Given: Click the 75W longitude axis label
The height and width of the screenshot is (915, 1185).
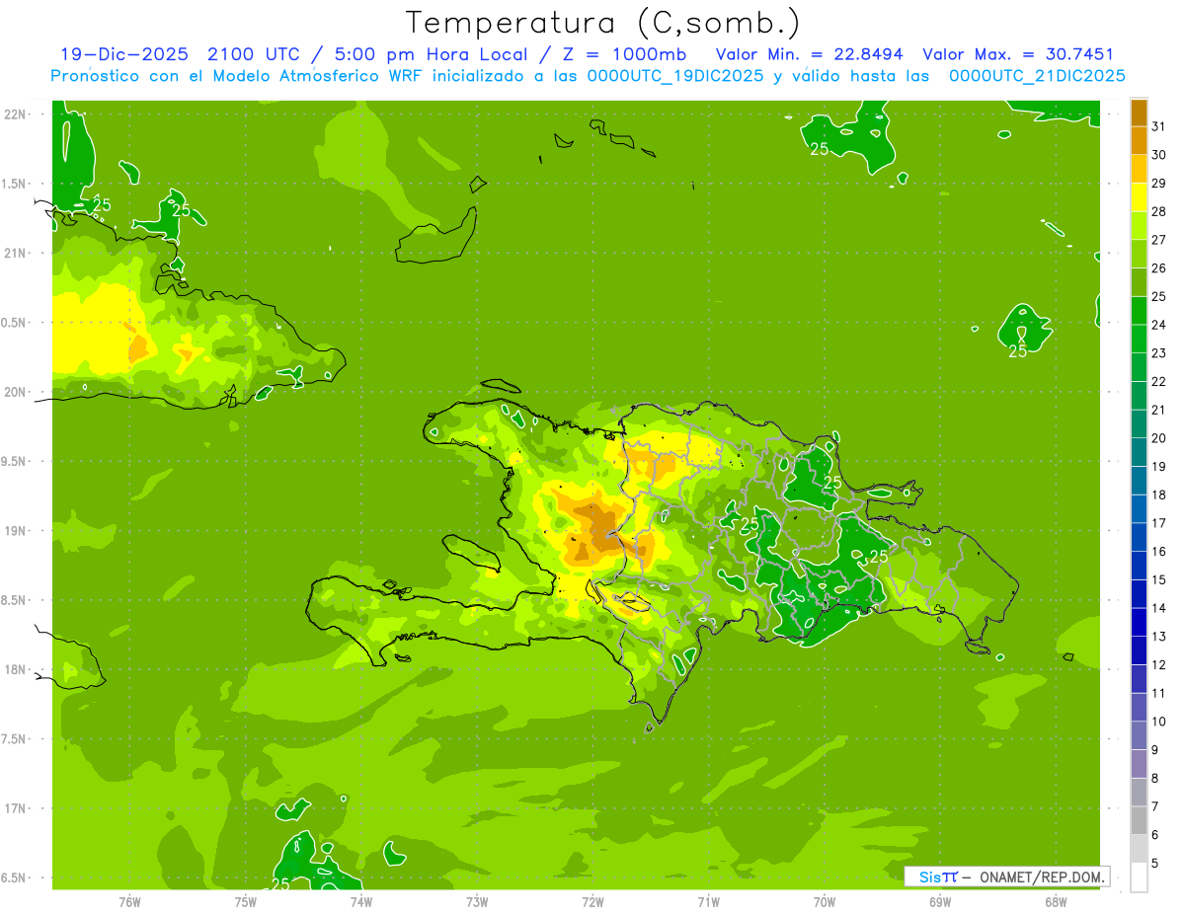Looking at the screenshot, I should (x=245, y=901).
